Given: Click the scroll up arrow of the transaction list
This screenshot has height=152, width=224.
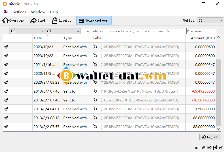Looking at the screenshot, I should [218, 37].
